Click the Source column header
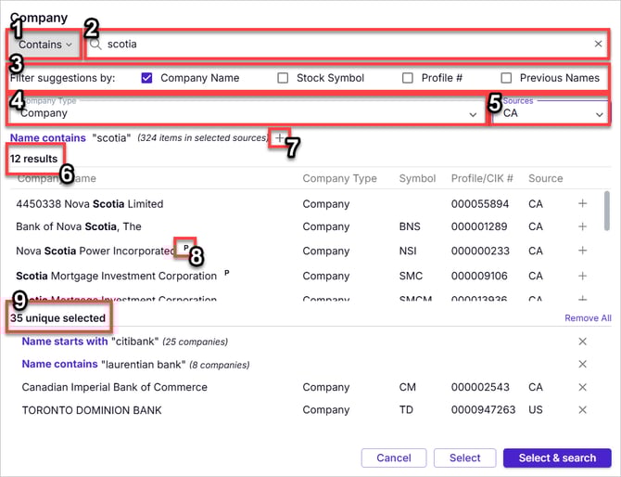Viewport: 621px width, 477px height. click(545, 178)
